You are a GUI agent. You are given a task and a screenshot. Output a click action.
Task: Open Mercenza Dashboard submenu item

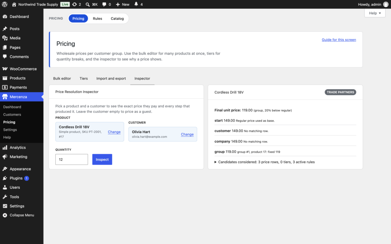pyautogui.click(x=12, y=107)
